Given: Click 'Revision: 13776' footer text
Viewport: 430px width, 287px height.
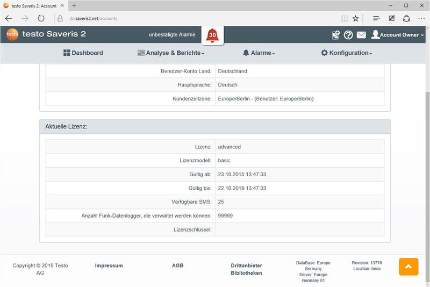Looking at the screenshot, I should pyautogui.click(x=367, y=263).
